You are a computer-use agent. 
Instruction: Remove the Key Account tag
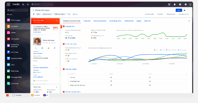(51, 14)
